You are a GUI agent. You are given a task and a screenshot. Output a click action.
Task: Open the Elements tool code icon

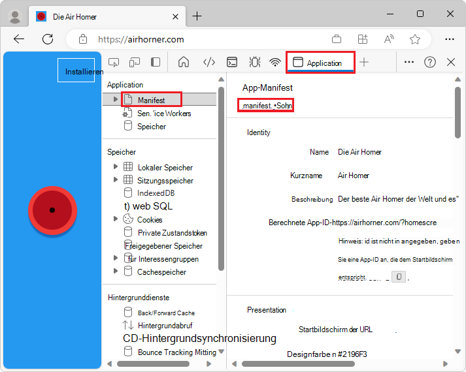pos(209,62)
